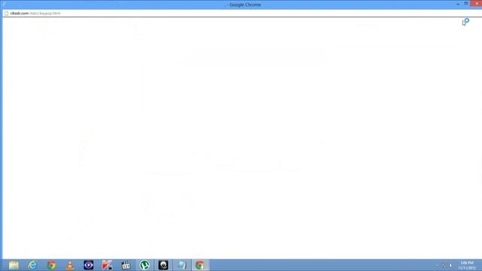This screenshot has height=271, width=482.
Task: Switch to the active Chrome popup window icon
Action: pos(200,265)
